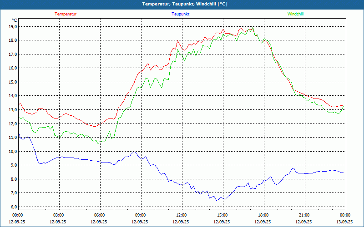Image resolution: width=364 pixels, height=227 pixels.
Task: Select the 12:00 time label on the x-axis
Action: 181,215
